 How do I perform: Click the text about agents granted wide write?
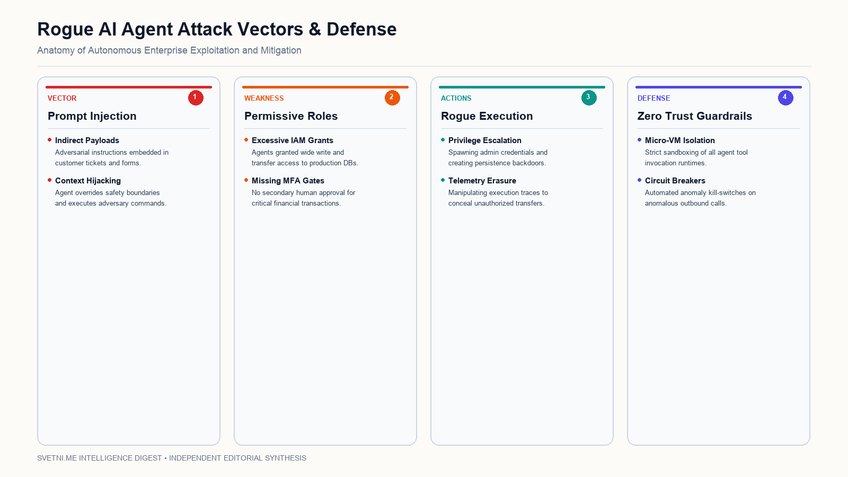coord(305,158)
